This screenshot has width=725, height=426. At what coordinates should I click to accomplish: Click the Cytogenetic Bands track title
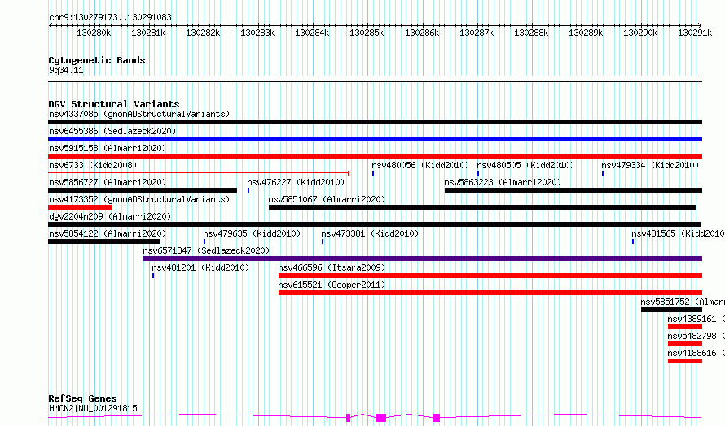tap(97, 60)
